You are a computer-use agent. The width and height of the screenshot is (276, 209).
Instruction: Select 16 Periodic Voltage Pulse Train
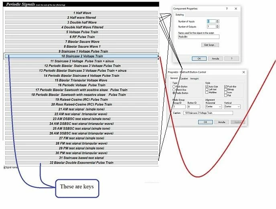[x=81, y=85]
